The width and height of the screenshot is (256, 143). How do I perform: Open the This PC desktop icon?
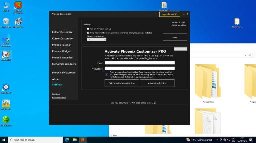(6, 7)
